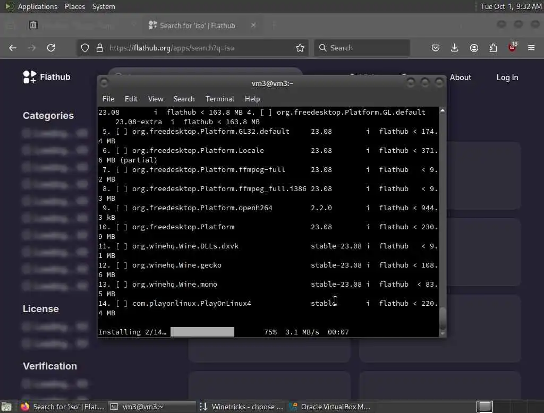The image size is (544, 413).
Task: Open Firefox tracking protection shield icon
Action: [85, 48]
